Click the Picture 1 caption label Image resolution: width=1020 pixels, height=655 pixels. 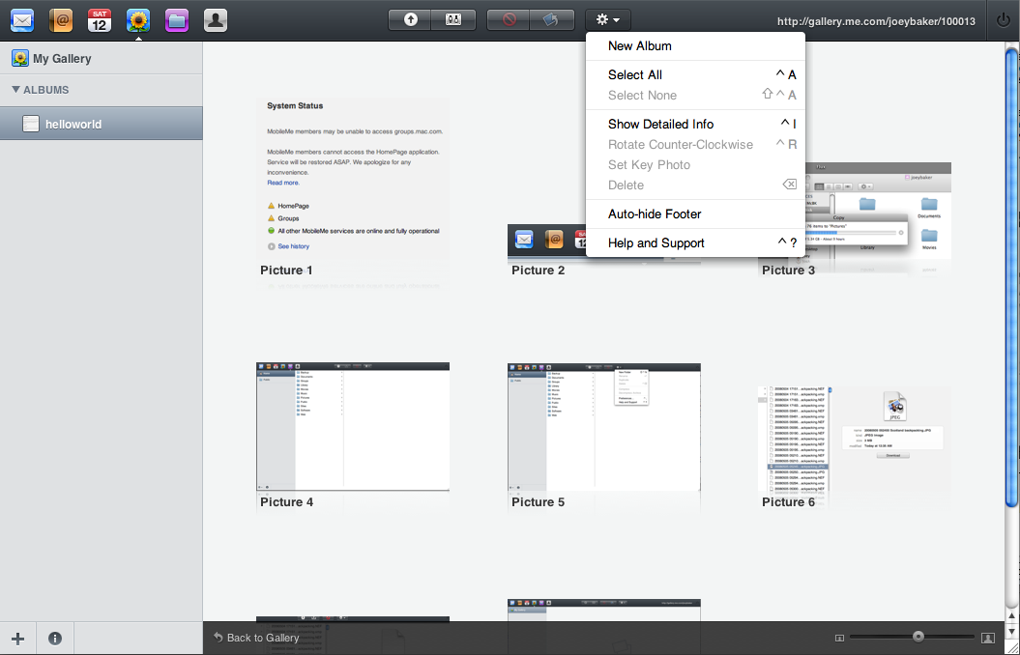(x=286, y=271)
